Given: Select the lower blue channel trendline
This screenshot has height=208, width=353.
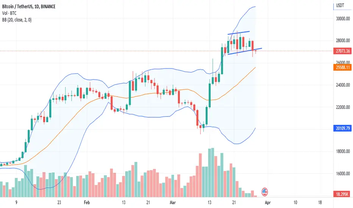Looking at the screenshot, I should click(x=245, y=51).
